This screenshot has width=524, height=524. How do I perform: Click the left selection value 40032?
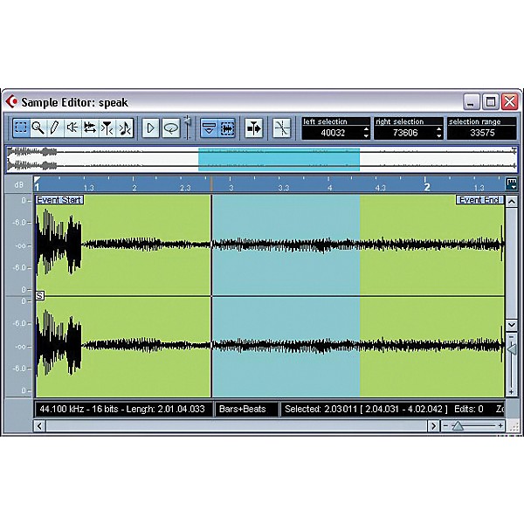point(333,133)
